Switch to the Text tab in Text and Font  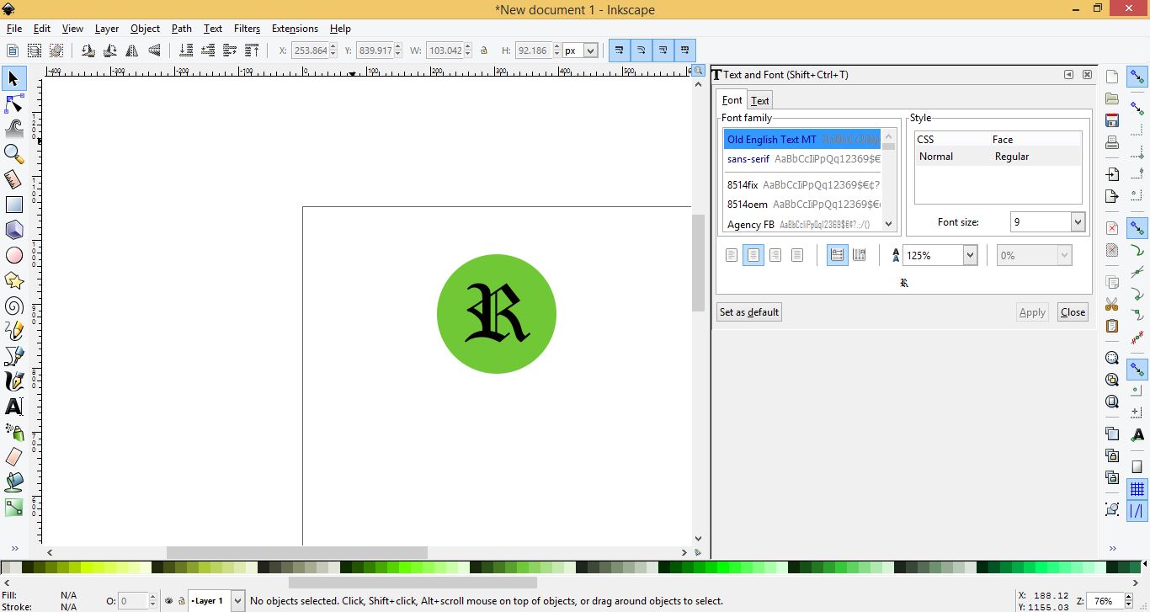point(759,99)
